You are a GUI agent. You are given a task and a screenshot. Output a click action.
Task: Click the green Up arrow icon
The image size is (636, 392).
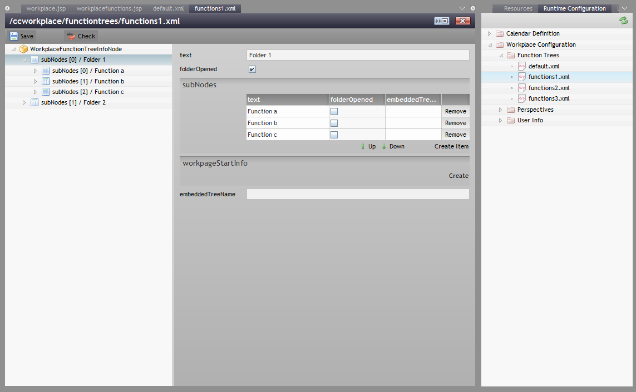[x=363, y=147]
